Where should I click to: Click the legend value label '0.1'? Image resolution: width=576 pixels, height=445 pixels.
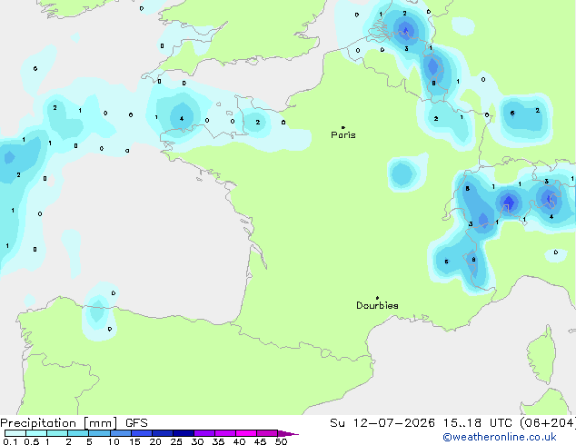pos(10,441)
